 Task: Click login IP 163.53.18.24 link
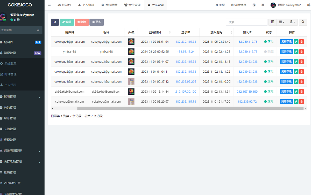(x=186, y=52)
